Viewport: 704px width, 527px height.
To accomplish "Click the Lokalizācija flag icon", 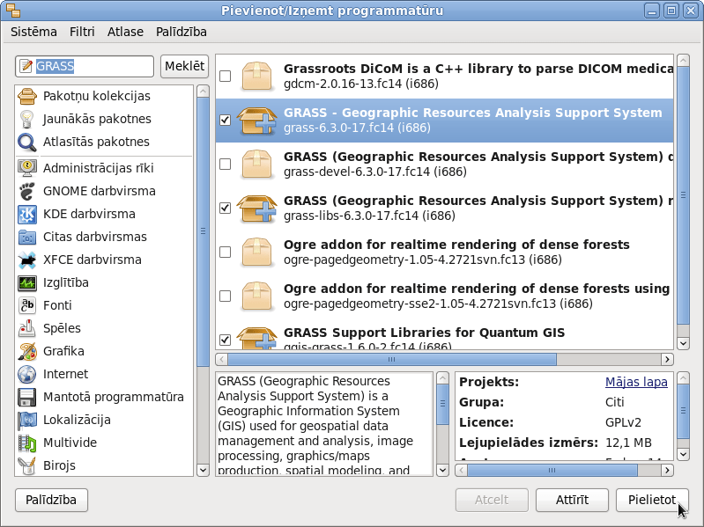I will tap(27, 420).
